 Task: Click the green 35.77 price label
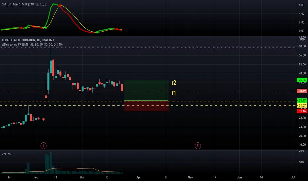click(x=302, y=101)
